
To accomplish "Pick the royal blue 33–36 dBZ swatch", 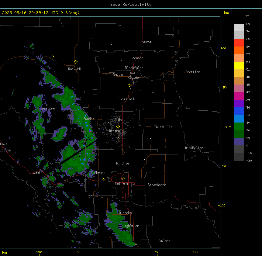I will click(239, 111).
